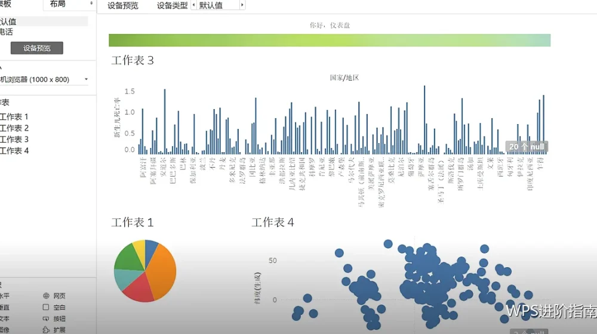Image resolution: width=597 pixels, height=334 pixels.
Task: Select 工作表 3 in the sheets list
Action: click(x=14, y=139)
